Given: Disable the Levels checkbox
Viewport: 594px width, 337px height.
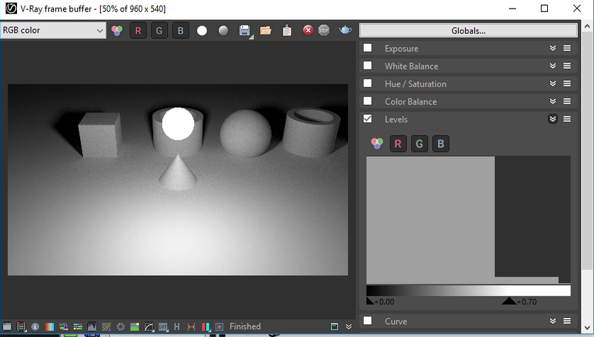Looking at the screenshot, I should click(x=367, y=119).
